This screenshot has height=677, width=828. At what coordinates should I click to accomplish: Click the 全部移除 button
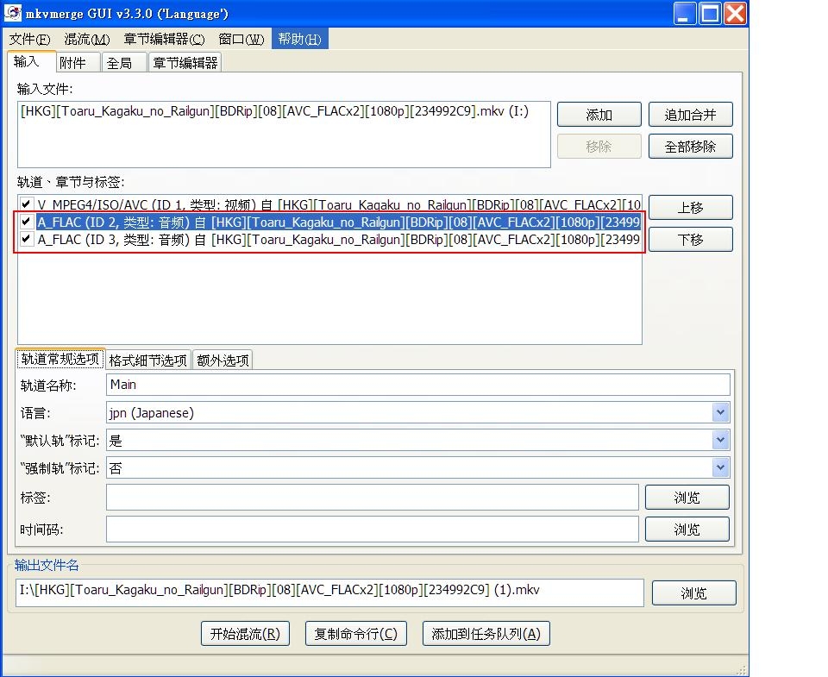point(690,147)
